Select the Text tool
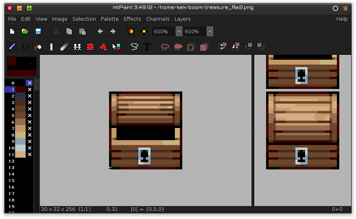This screenshot has height=219, width=356. [x=147, y=47]
